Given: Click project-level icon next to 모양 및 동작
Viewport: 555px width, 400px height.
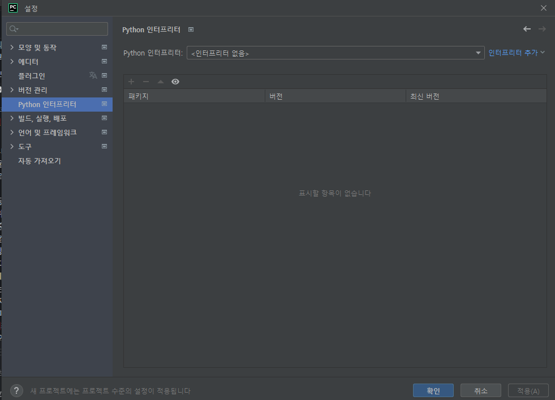Looking at the screenshot, I should pyautogui.click(x=105, y=47).
